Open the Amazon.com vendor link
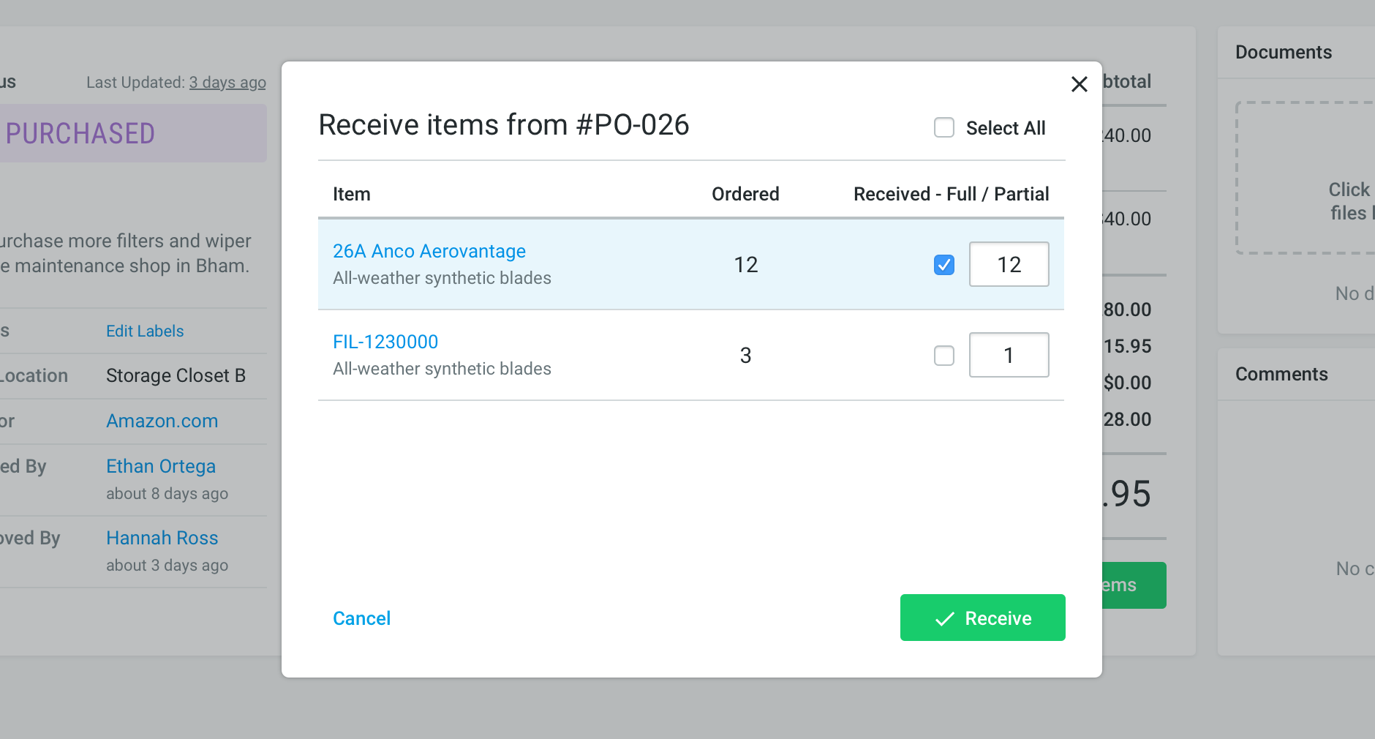The image size is (1375, 739). tap(162, 421)
